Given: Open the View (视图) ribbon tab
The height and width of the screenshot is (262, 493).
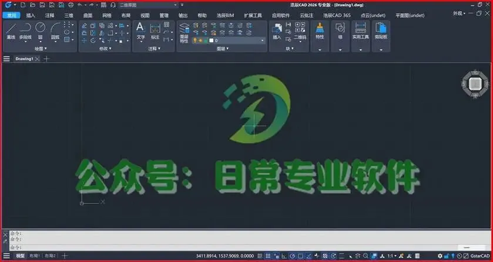Looking at the screenshot, I should [x=145, y=15].
